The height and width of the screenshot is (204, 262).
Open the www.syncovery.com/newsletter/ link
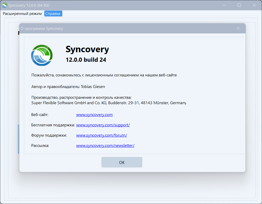[x=105, y=146]
